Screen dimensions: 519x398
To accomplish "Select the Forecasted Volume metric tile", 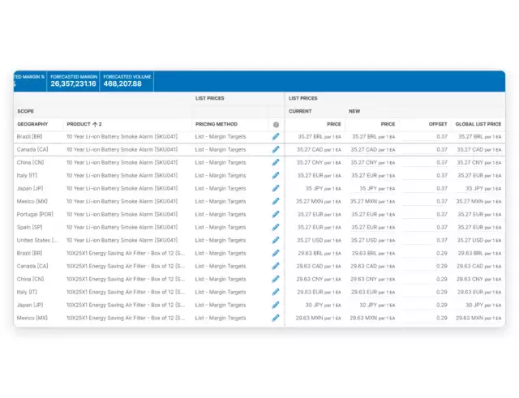I will tap(126, 80).
